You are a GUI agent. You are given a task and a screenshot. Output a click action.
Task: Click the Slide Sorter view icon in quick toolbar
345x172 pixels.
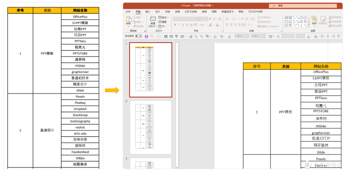(166, 36)
